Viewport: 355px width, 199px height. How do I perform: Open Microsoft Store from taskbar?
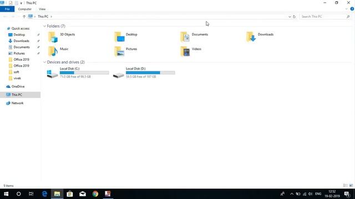[70, 194]
